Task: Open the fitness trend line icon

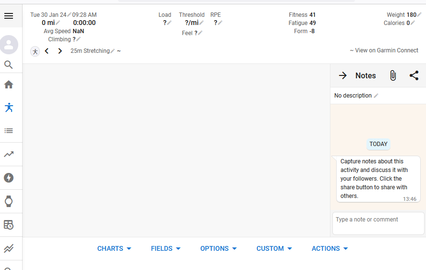Action: pyautogui.click(x=9, y=154)
